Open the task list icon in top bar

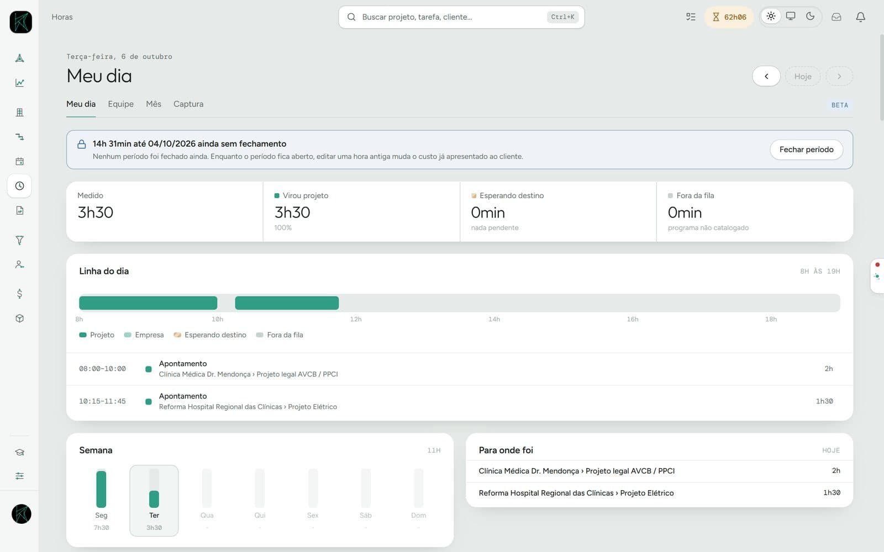691,17
